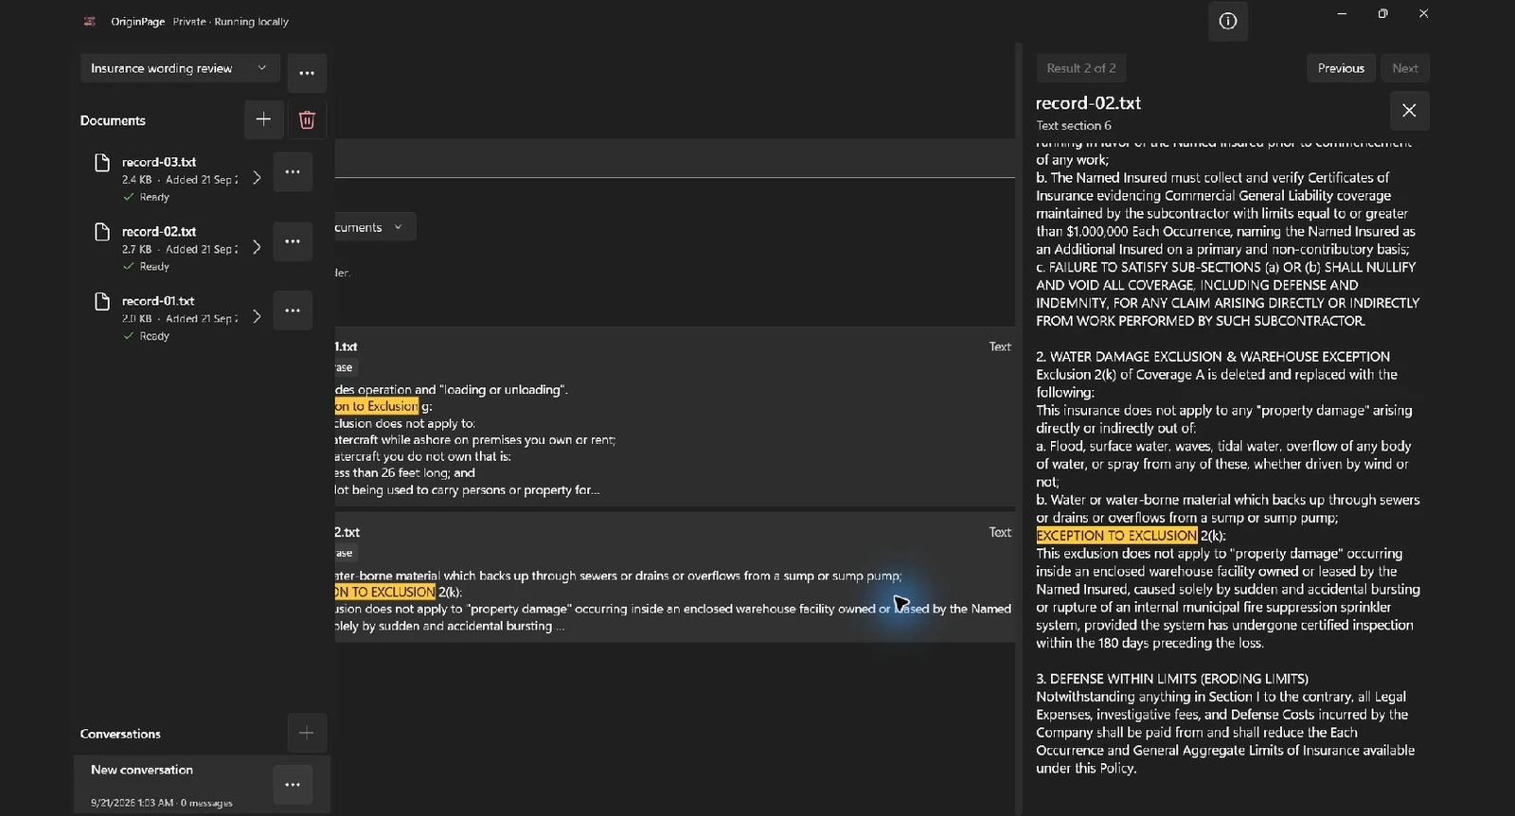Click highlighted 'EXCEPTION TO EXCLUSION' in preview
Image resolution: width=1515 pixels, height=816 pixels.
point(1116,536)
